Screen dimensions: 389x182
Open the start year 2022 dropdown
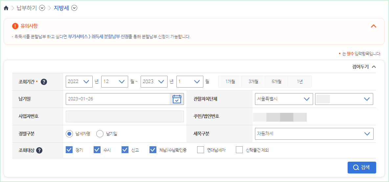point(79,82)
